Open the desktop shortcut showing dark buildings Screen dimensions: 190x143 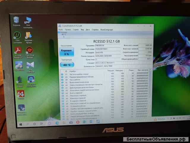(x=20, y=82)
